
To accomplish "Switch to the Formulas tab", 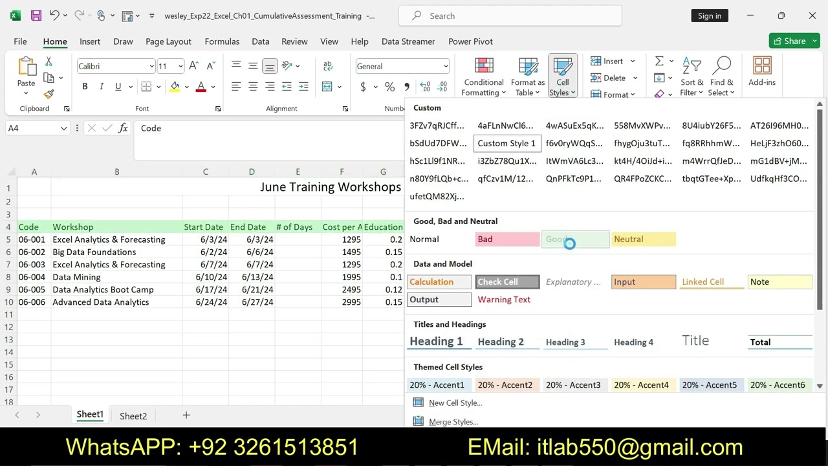I will tap(222, 41).
